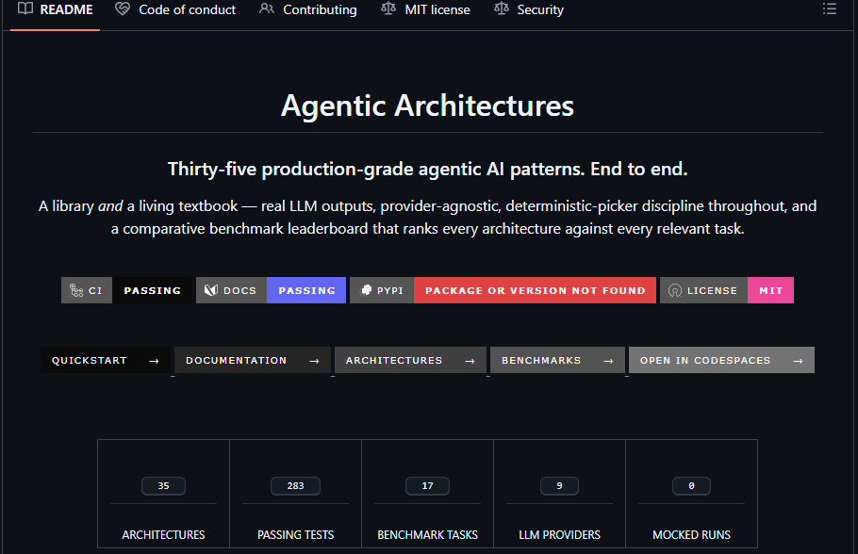The width and height of the screenshot is (858, 554).
Task: Open the Contributing tab
Action: click(308, 9)
